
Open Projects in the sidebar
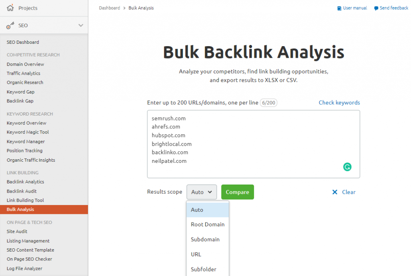[28, 8]
